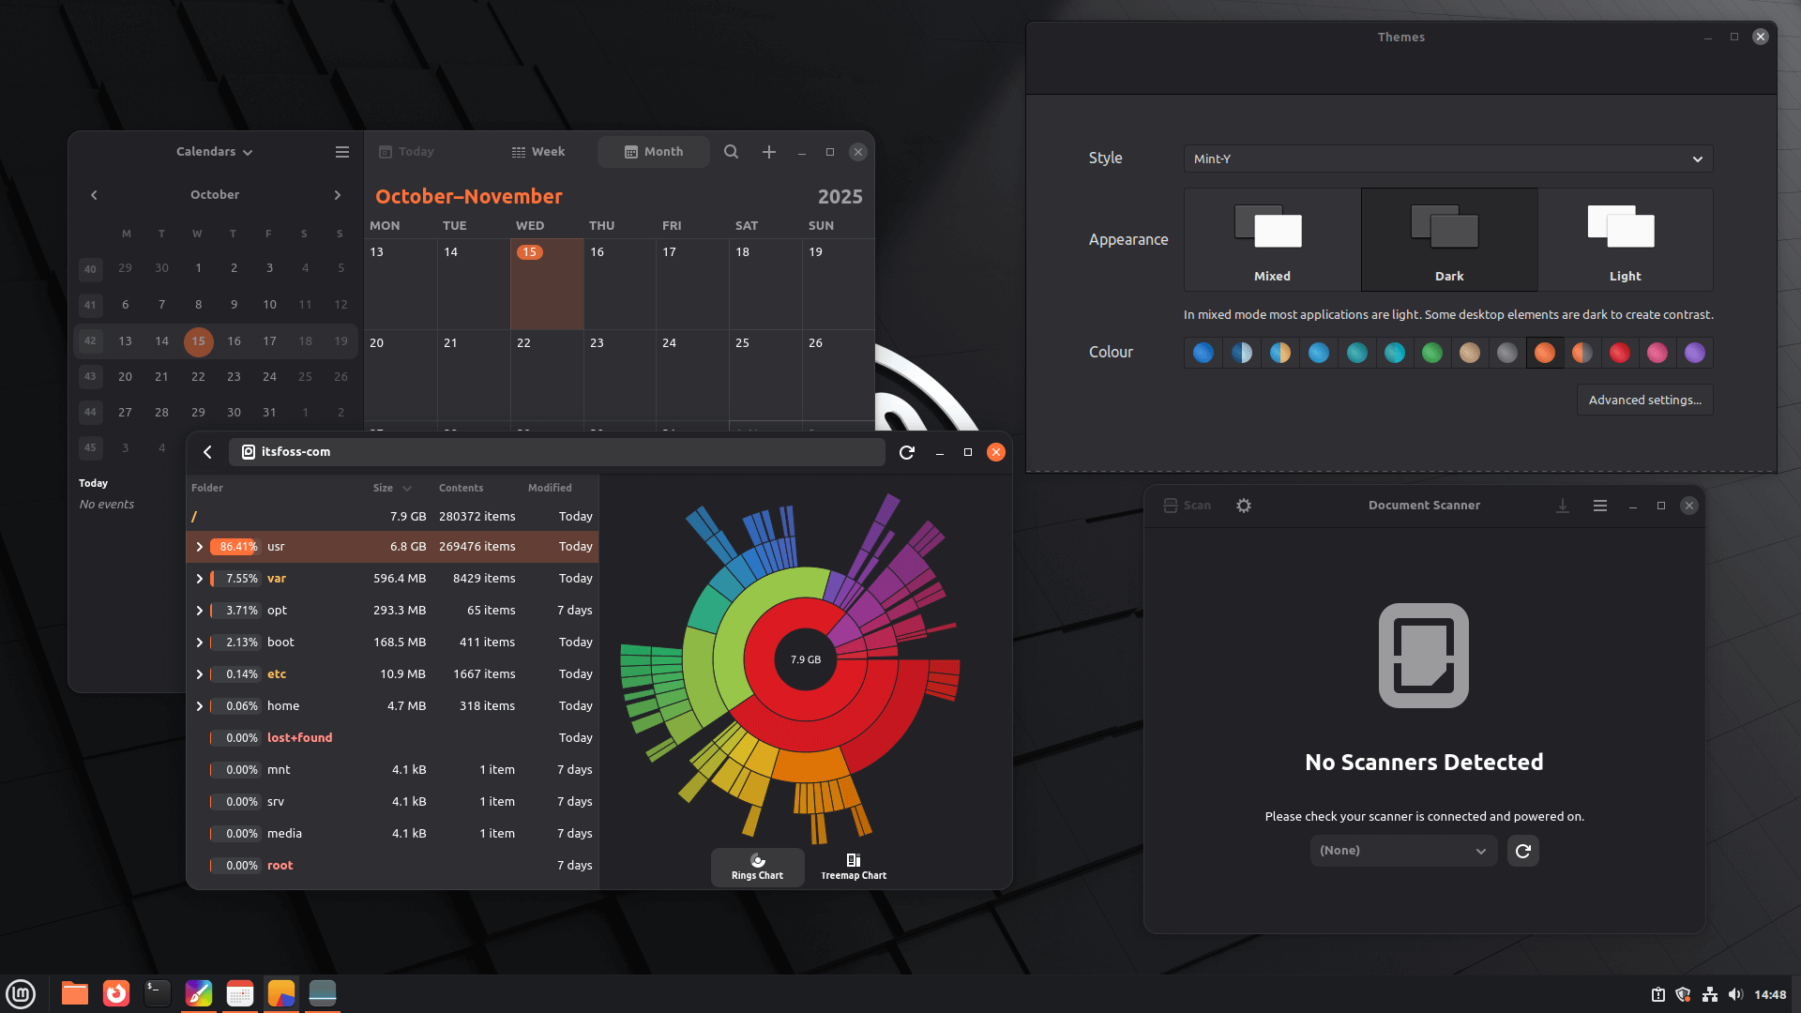1801x1013 pixels.
Task: Select Light appearance in Themes
Action: tap(1625, 239)
